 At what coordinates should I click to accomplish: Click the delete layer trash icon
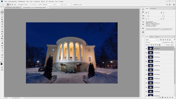click(x=172, y=97)
